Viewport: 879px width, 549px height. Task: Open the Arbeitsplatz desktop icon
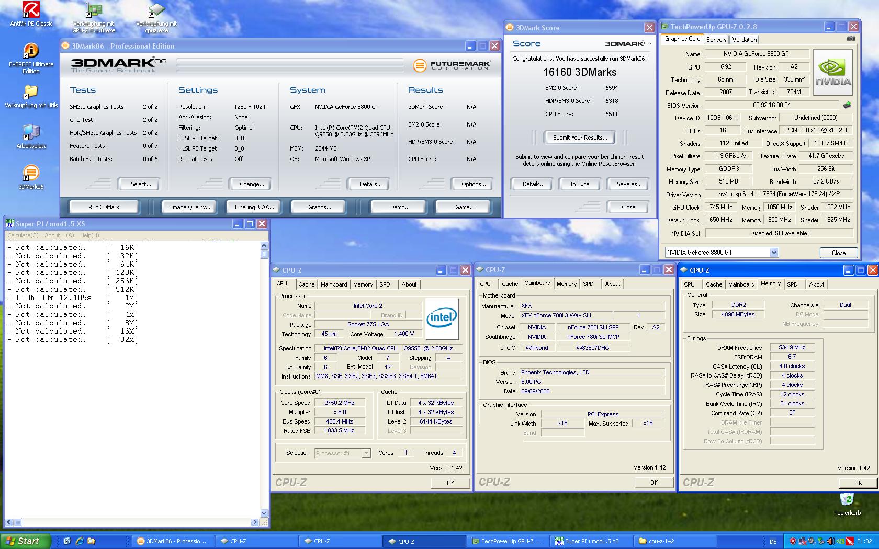(31, 133)
